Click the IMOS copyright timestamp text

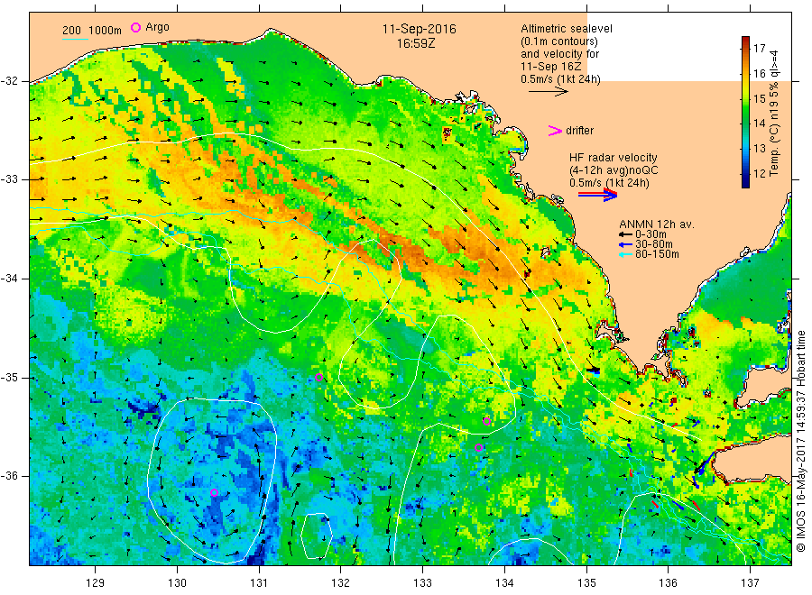click(800, 442)
